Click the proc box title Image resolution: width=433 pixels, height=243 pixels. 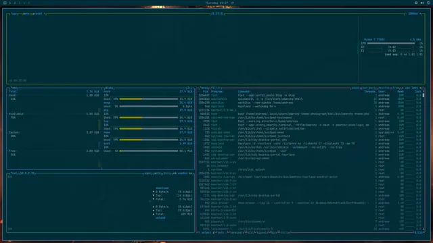(204, 88)
